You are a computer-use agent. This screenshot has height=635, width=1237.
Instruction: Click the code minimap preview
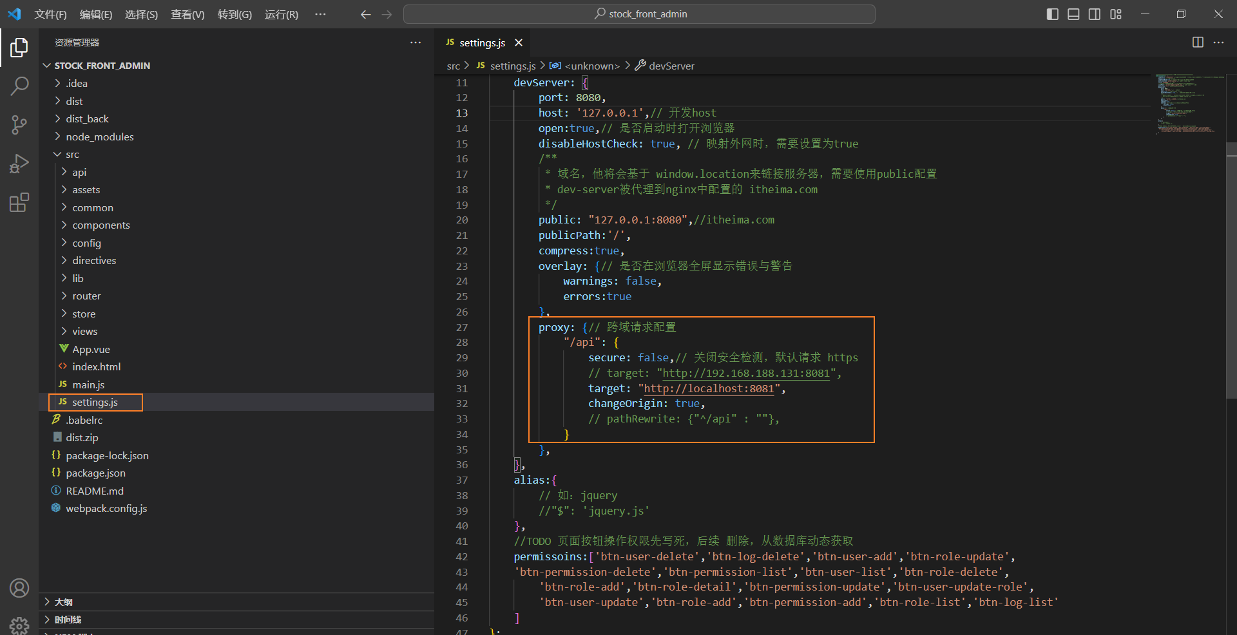[1189, 103]
